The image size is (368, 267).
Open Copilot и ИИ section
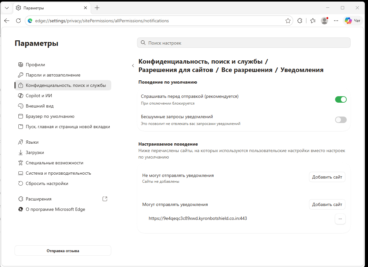pos(63,96)
